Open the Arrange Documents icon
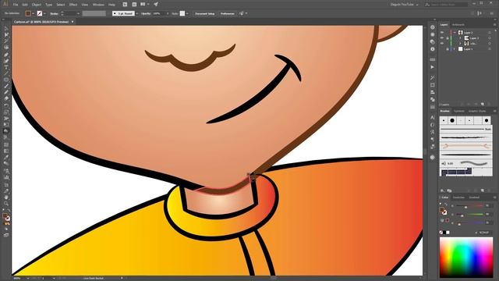499x281 pixels. 144,5
